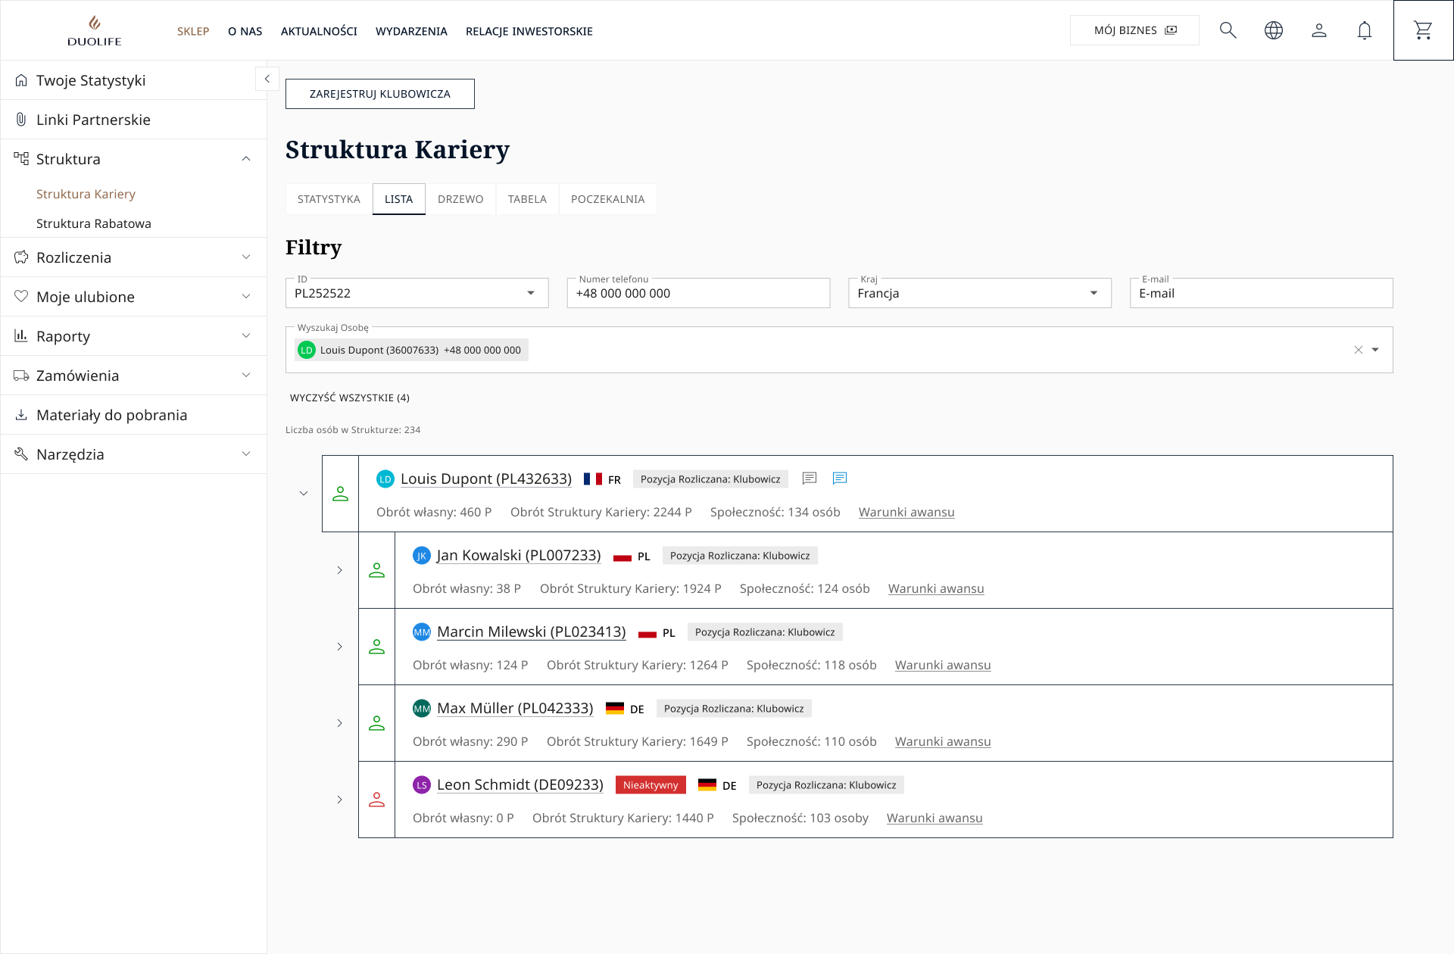1454x954 pixels.
Task: Switch to the TABELA tab
Action: click(x=526, y=199)
